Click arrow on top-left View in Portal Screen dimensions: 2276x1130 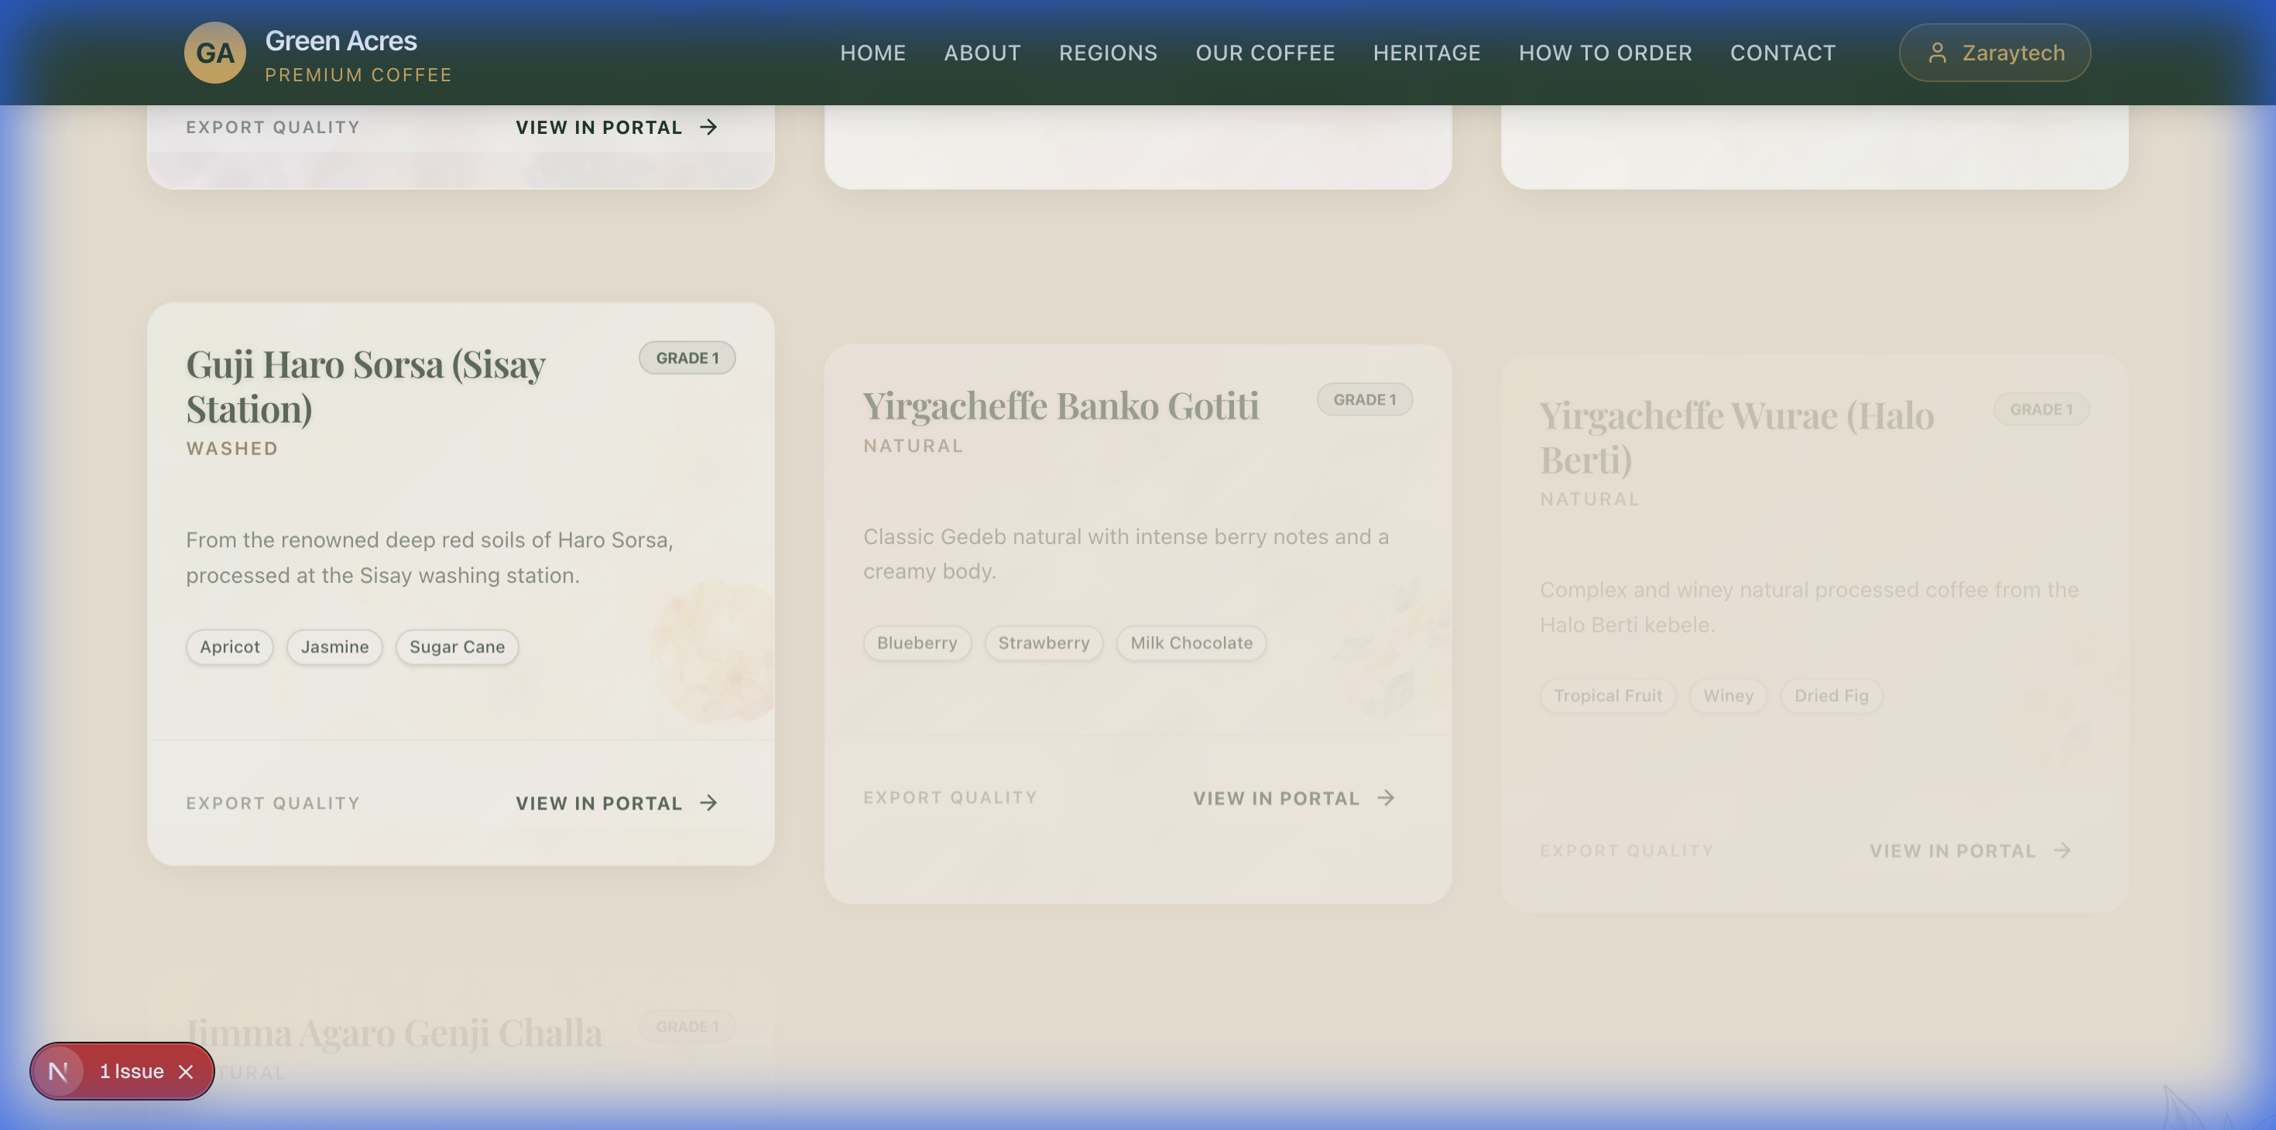708,127
